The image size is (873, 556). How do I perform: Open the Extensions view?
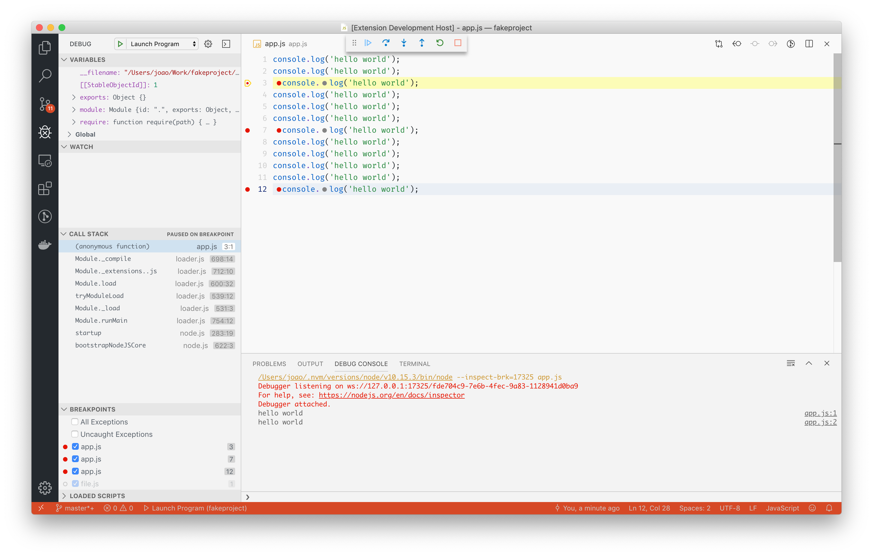point(45,189)
